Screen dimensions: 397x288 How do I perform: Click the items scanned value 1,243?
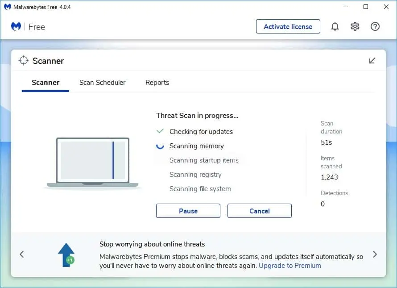329,177
